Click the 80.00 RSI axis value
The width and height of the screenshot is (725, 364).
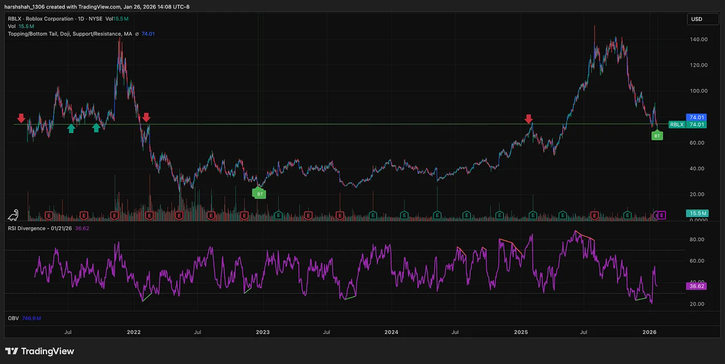tap(698, 239)
